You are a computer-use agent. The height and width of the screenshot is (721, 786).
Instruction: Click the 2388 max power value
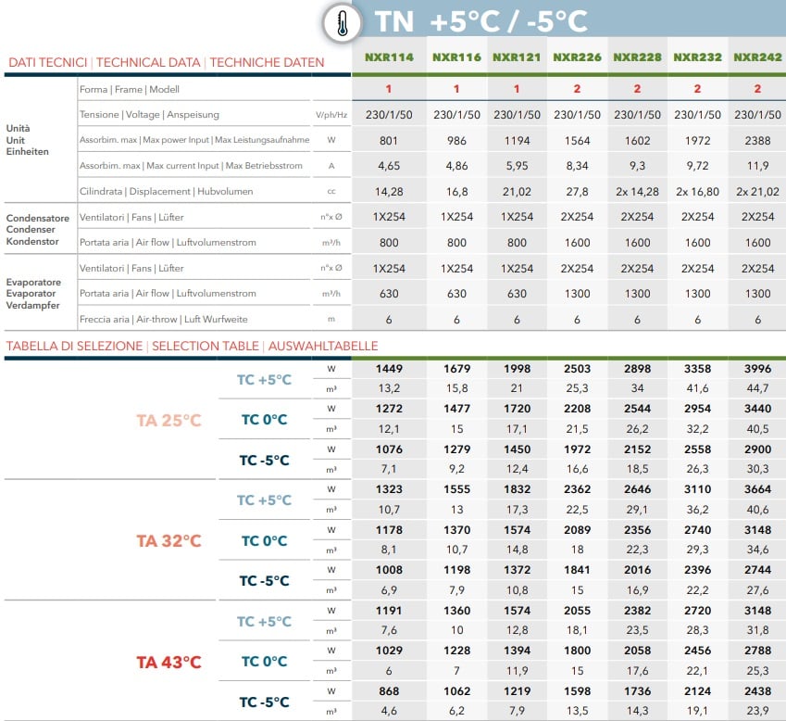click(757, 141)
